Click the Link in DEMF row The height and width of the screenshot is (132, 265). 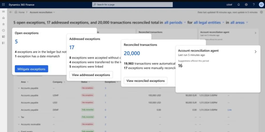pyautogui.click(x=230, y=110)
